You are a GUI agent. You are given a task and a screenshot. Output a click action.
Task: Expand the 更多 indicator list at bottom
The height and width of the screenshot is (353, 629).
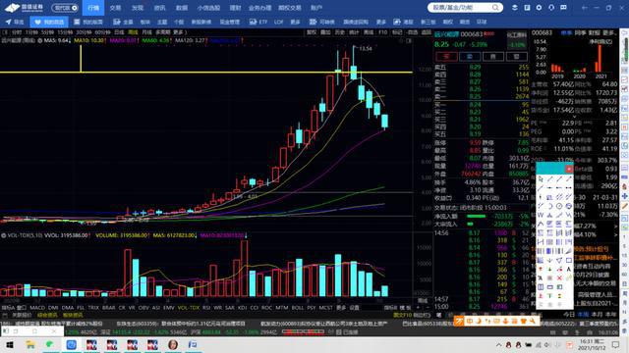coord(341,307)
